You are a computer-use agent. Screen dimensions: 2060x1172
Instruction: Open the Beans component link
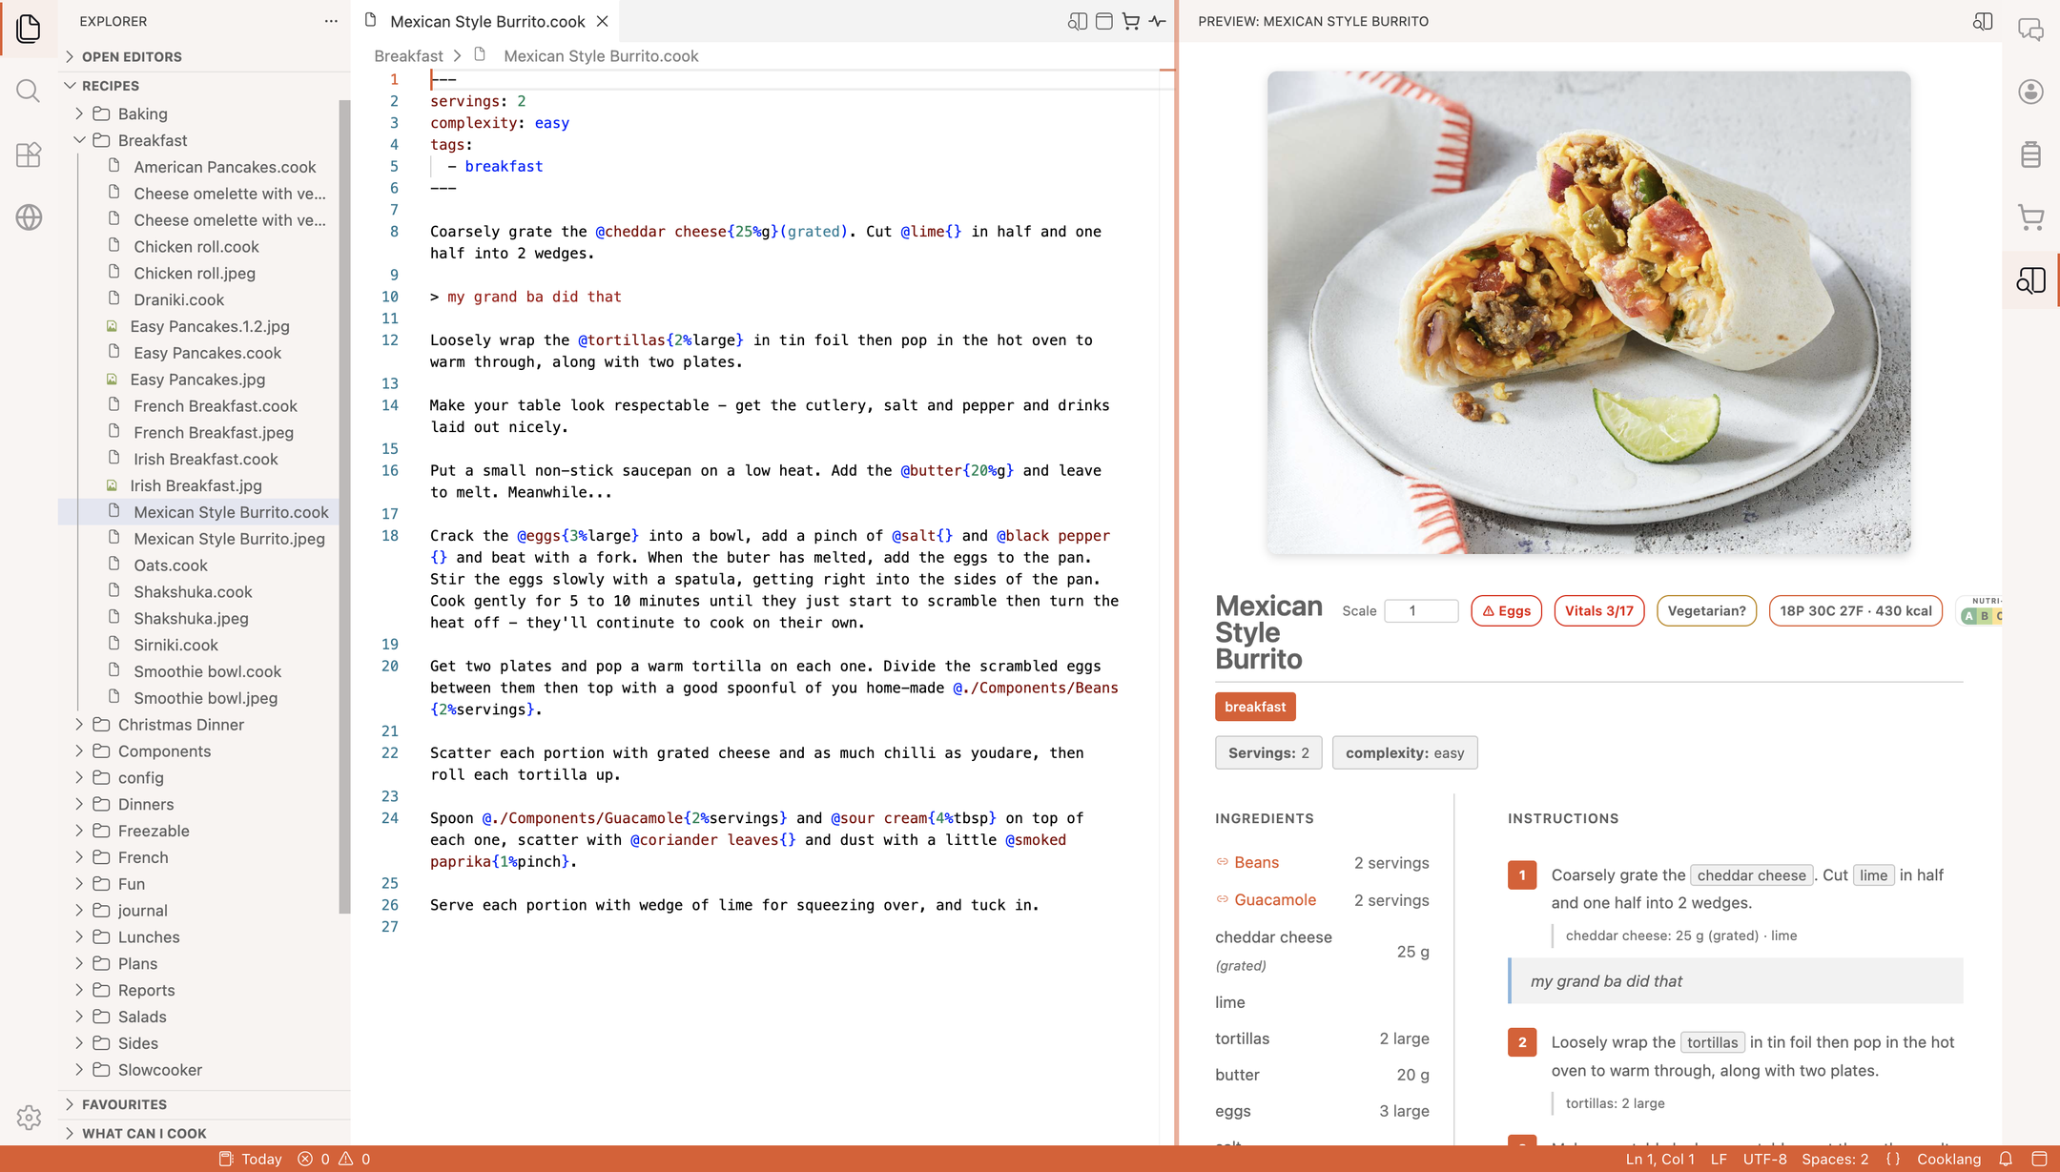[x=1256, y=862]
